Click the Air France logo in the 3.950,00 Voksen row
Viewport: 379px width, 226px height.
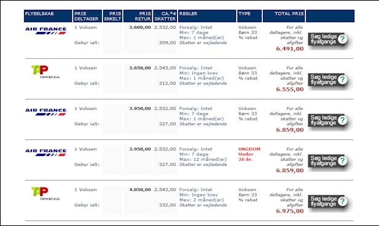pos(45,112)
